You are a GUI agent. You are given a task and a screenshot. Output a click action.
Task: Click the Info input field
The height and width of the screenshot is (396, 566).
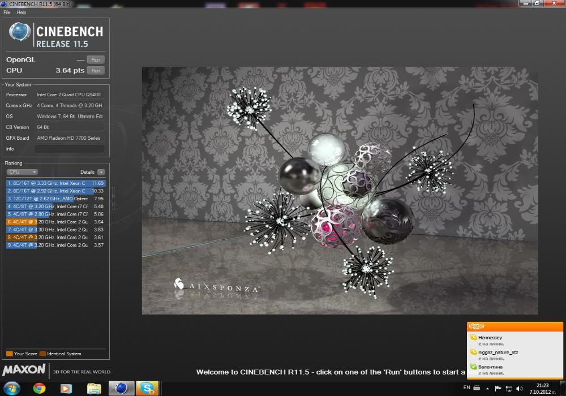pyautogui.click(x=70, y=149)
